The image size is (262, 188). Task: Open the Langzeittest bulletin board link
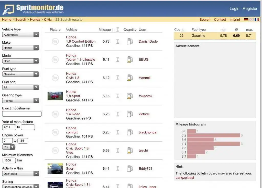click(x=185, y=178)
